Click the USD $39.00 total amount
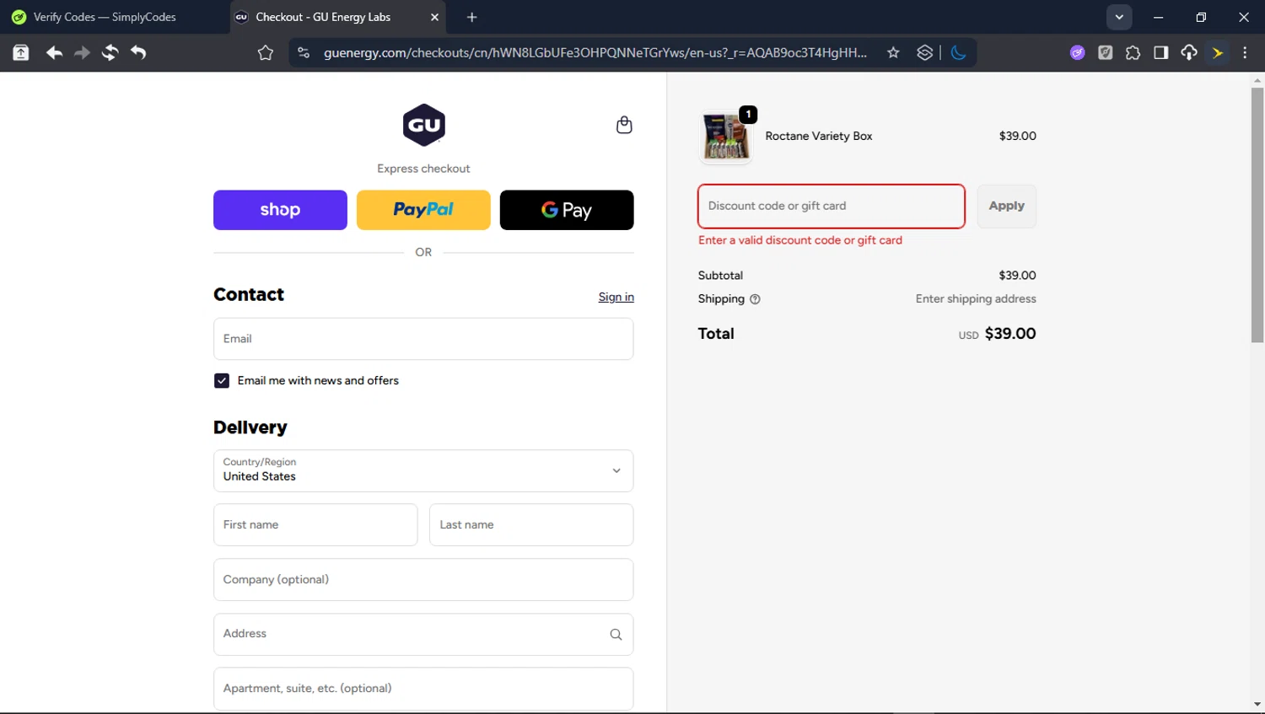This screenshot has height=714, width=1265. coord(997,334)
